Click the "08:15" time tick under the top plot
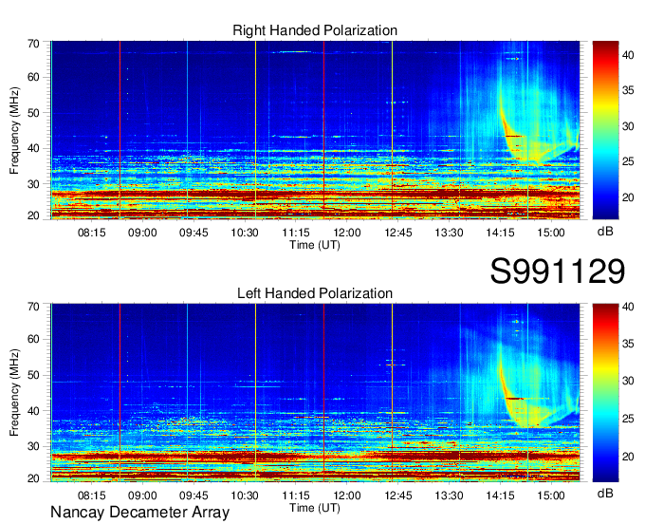The image size is (645, 524). (91, 233)
